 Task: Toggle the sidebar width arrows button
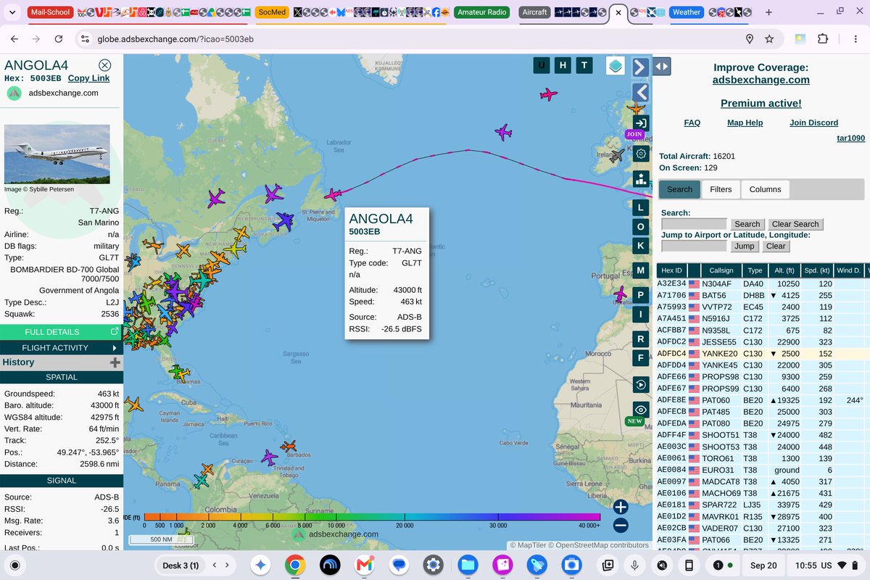662,67
